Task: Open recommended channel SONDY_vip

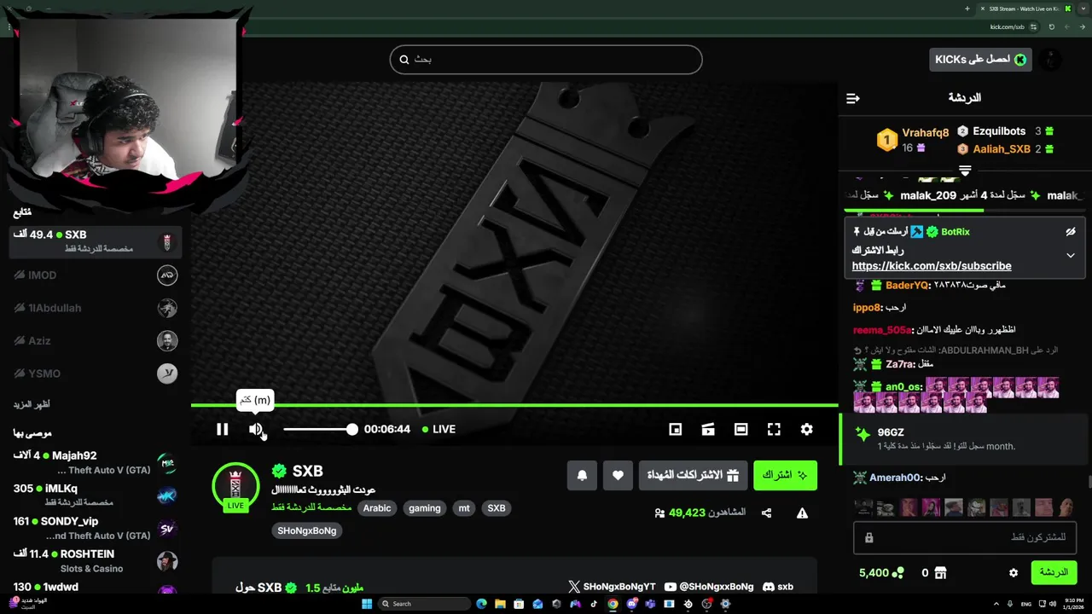Action: coord(96,528)
